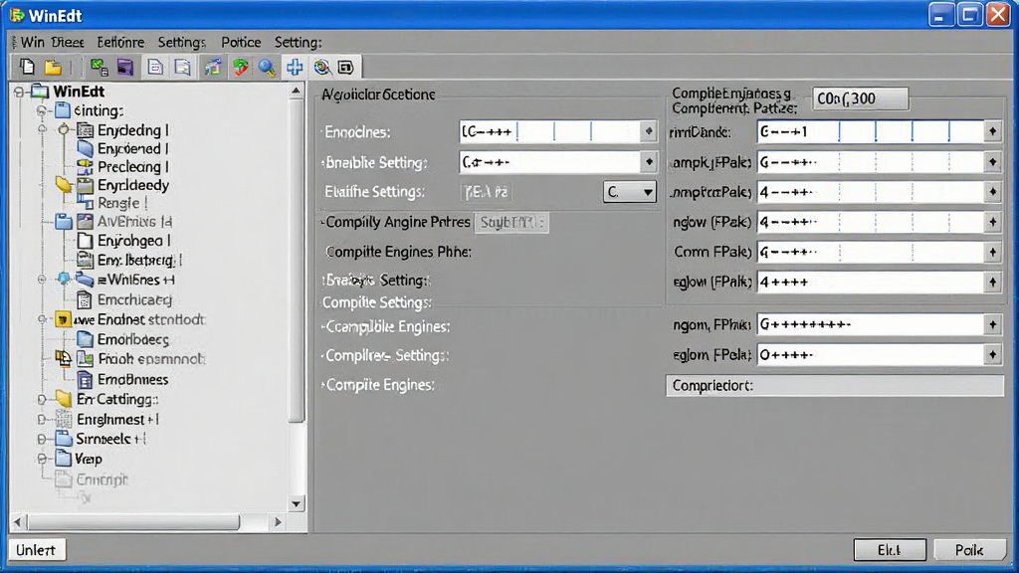Click the yellow open folder toolbar icon
This screenshot has height=573, width=1019.
54,67
